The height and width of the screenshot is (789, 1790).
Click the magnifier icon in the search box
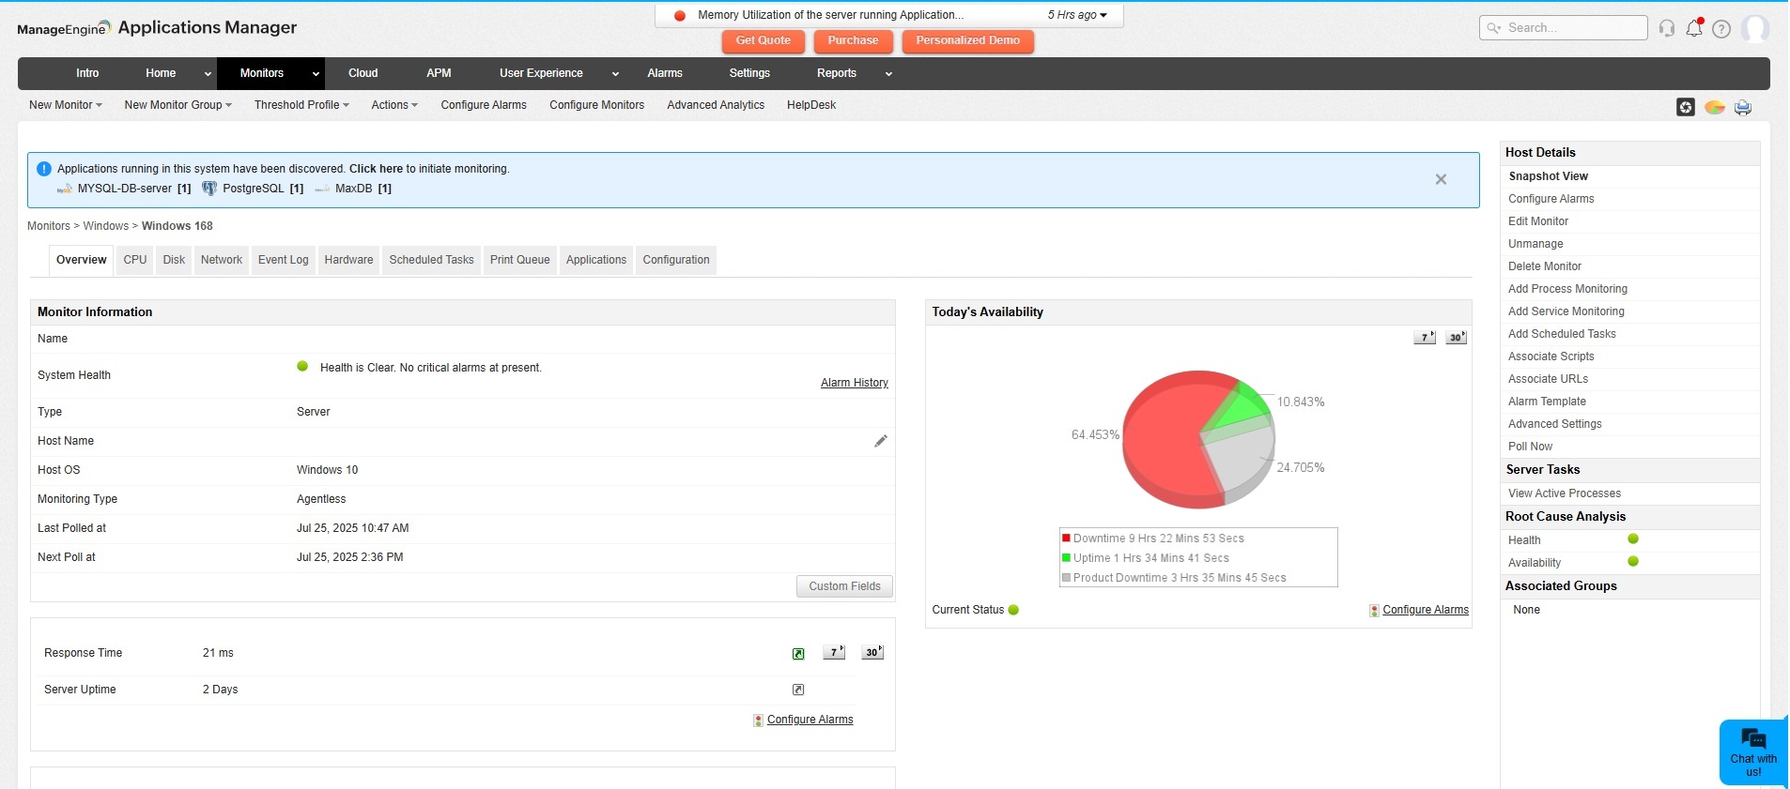(1493, 28)
